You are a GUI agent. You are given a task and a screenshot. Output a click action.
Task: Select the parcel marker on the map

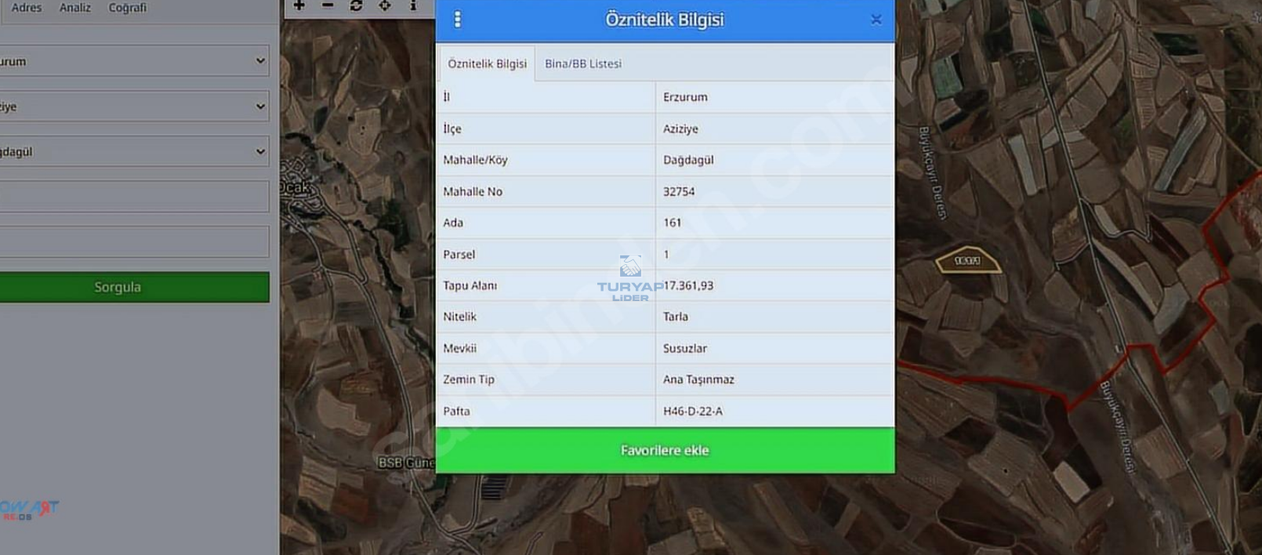coord(968,261)
